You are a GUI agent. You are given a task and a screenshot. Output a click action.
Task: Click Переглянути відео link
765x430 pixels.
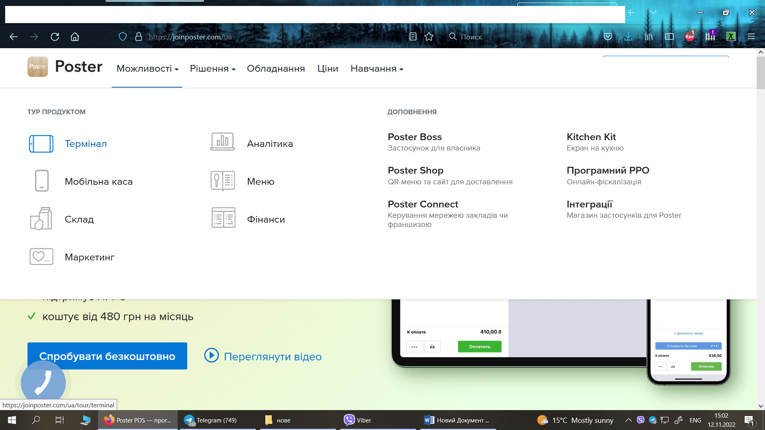(x=273, y=356)
